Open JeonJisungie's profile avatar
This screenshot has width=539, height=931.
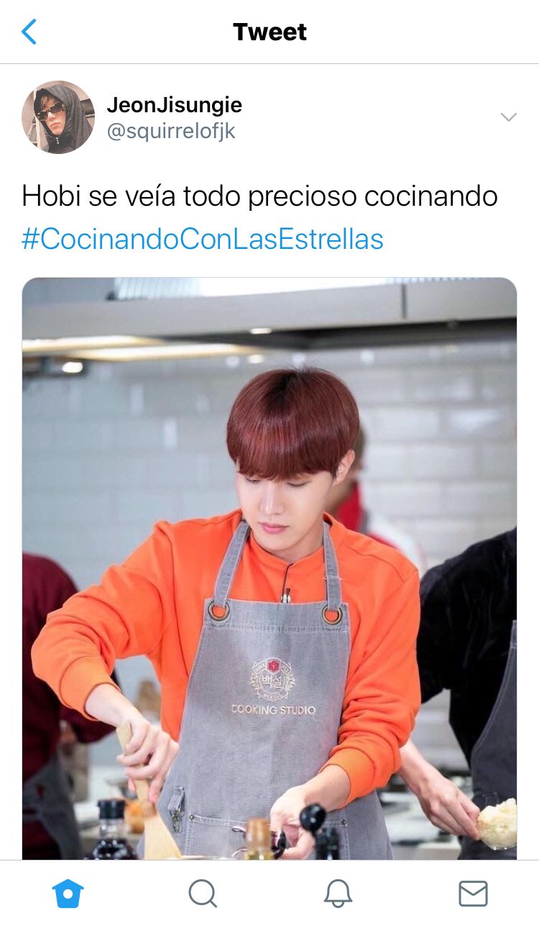click(x=58, y=117)
